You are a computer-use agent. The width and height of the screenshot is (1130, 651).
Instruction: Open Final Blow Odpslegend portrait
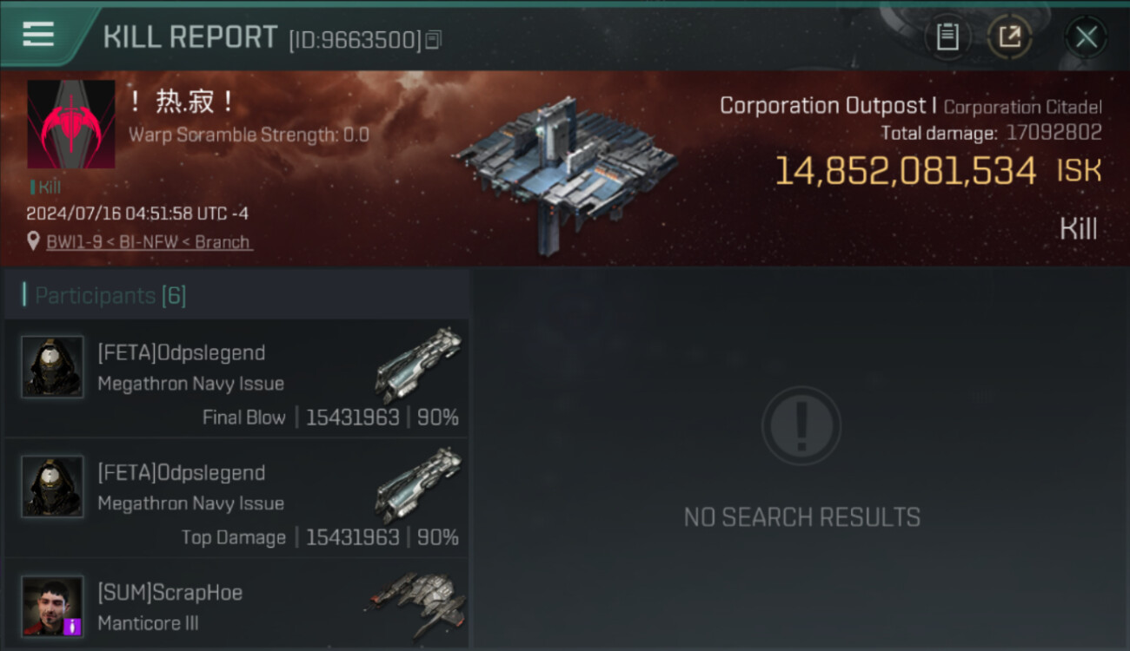pyautogui.click(x=52, y=366)
